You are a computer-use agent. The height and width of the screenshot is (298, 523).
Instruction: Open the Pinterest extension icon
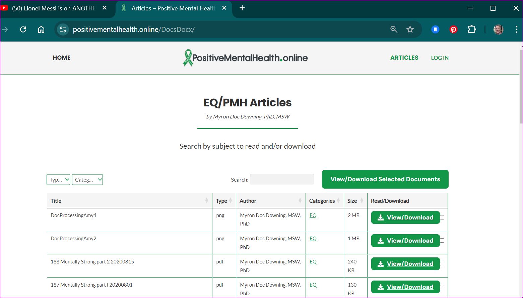(453, 30)
